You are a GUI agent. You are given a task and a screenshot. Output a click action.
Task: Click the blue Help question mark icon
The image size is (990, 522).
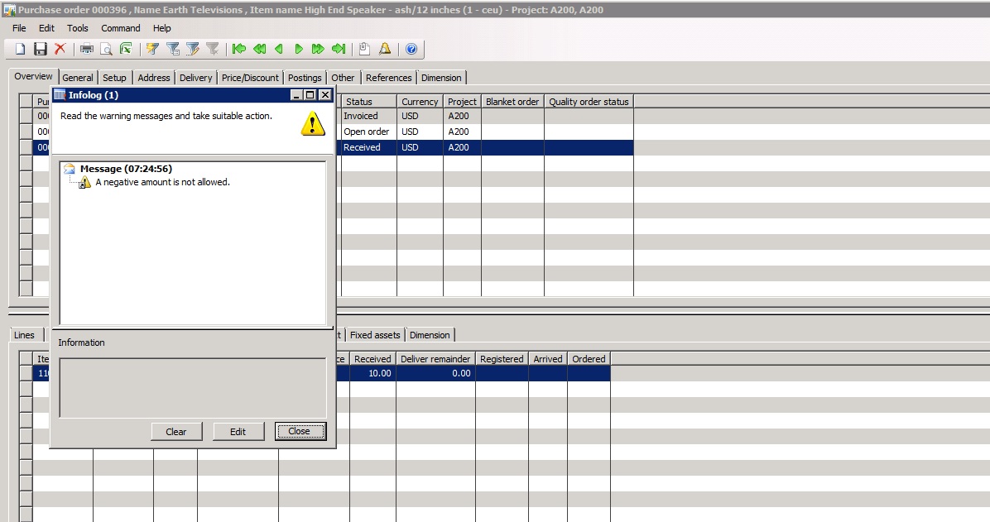[411, 50]
